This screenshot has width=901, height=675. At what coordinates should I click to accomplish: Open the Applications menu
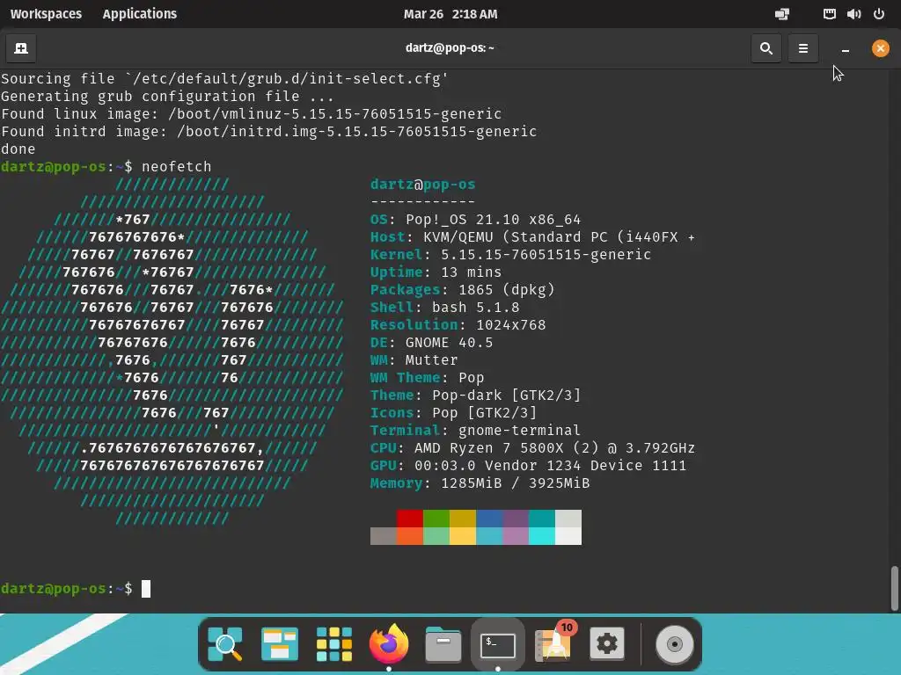click(x=140, y=14)
